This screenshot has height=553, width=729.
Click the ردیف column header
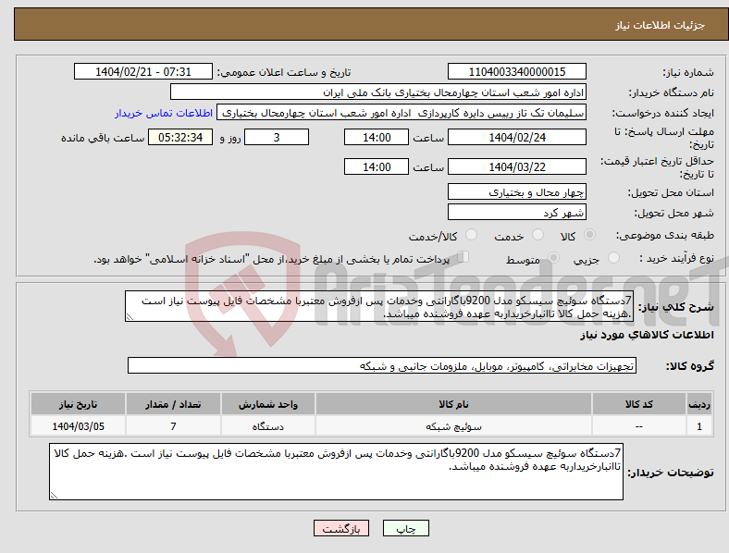699,404
